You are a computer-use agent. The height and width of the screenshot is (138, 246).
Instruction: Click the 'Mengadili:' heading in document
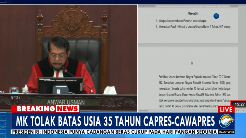tap(193, 13)
